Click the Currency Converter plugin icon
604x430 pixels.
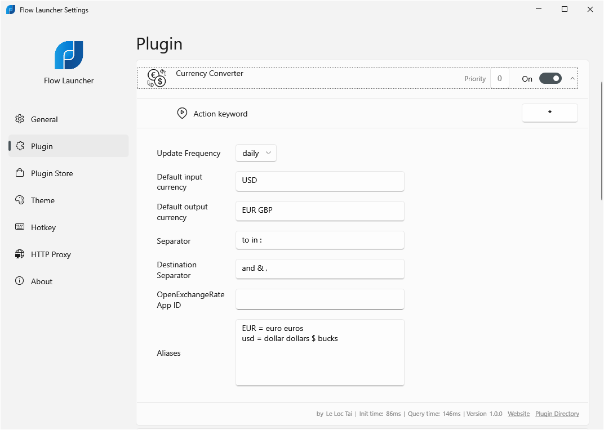(157, 78)
